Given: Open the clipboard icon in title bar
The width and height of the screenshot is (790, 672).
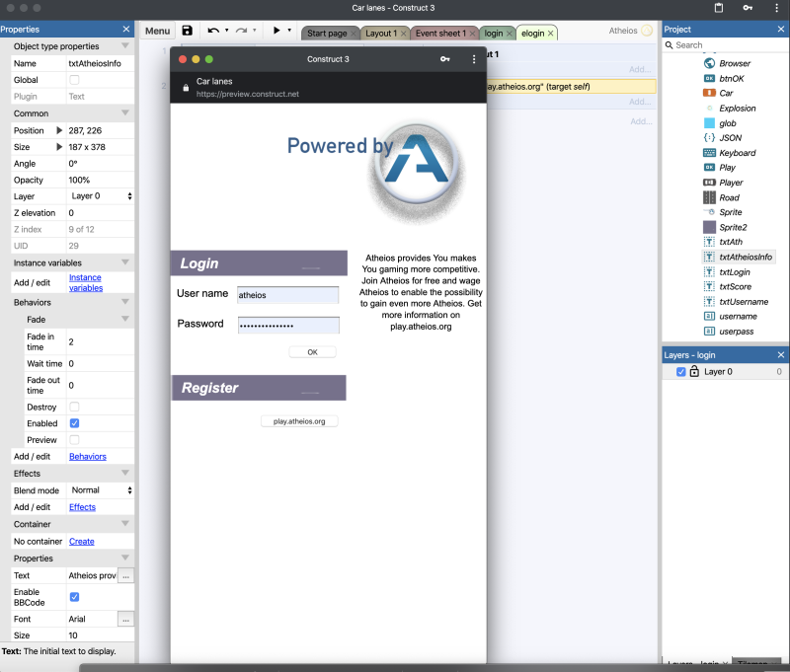Looking at the screenshot, I should (719, 8).
